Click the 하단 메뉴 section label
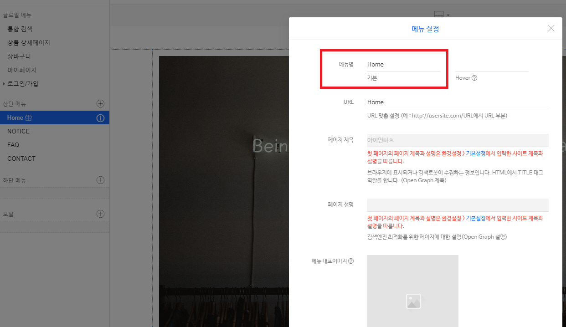The height and width of the screenshot is (327, 566). coord(15,180)
